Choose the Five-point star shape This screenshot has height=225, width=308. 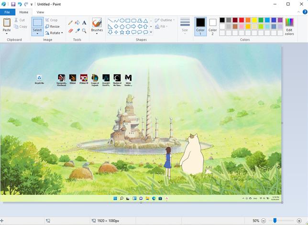(x=122, y=32)
